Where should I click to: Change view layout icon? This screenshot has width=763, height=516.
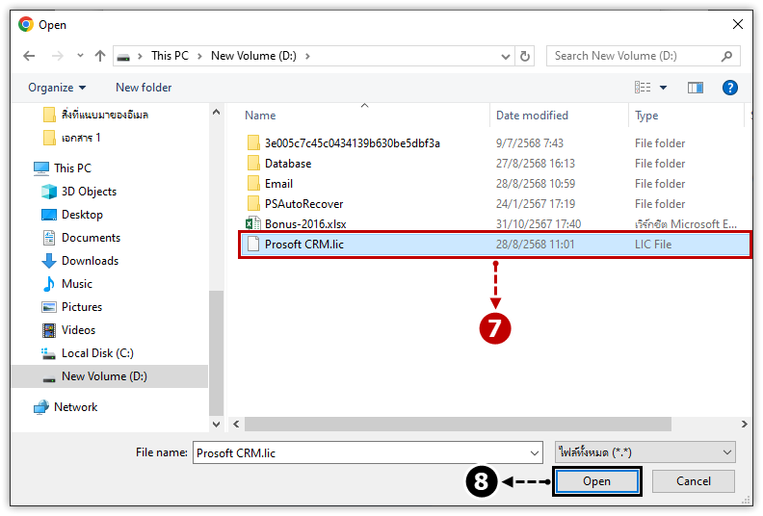coord(643,88)
